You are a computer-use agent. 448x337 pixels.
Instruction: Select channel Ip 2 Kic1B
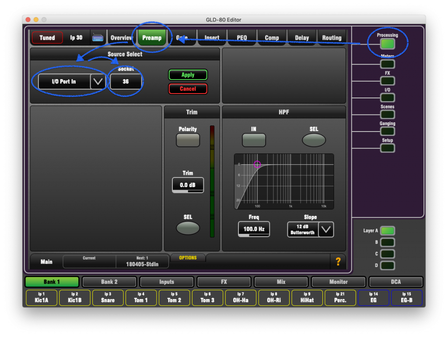point(74,298)
